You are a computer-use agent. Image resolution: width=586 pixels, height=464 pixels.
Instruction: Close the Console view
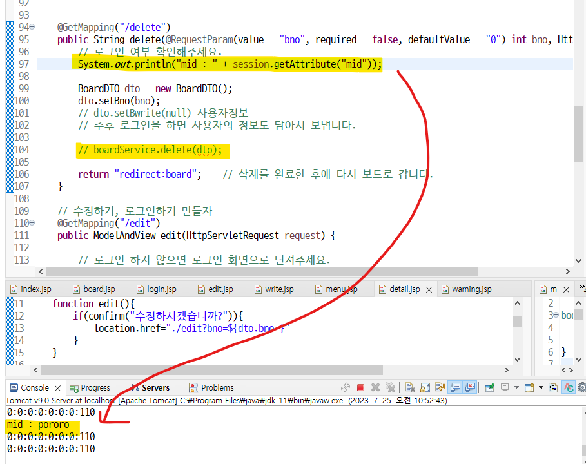coord(57,388)
